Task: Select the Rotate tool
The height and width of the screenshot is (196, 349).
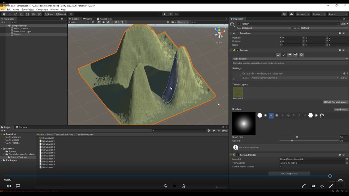Action: [x=16, y=14]
